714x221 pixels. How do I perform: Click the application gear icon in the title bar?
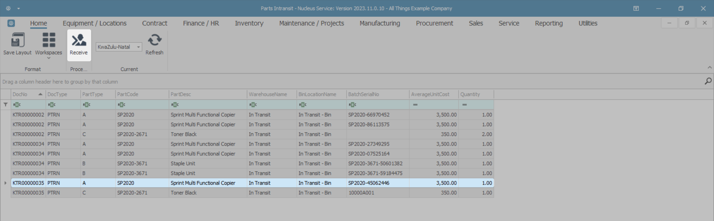(x=8, y=8)
